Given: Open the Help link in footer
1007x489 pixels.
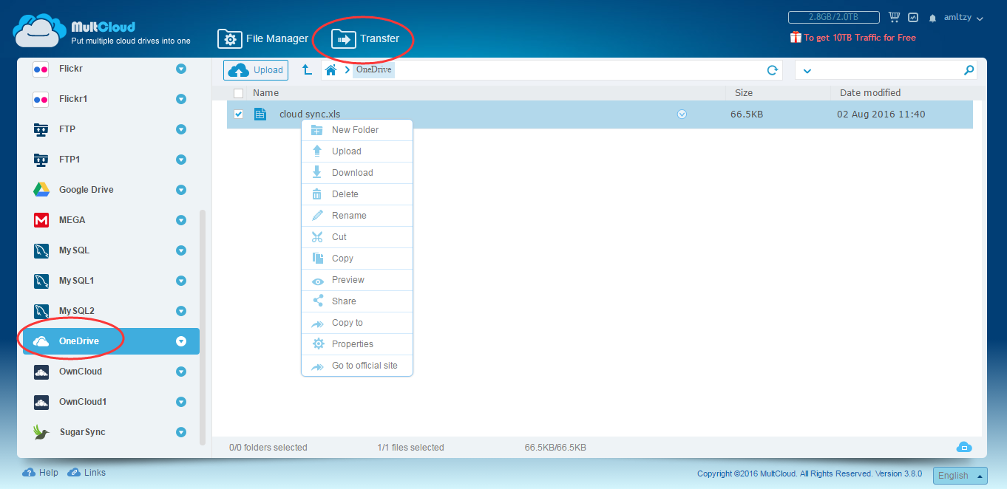Looking at the screenshot, I should [49, 473].
